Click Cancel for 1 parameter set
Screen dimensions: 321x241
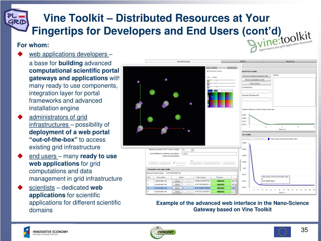click(188, 181)
